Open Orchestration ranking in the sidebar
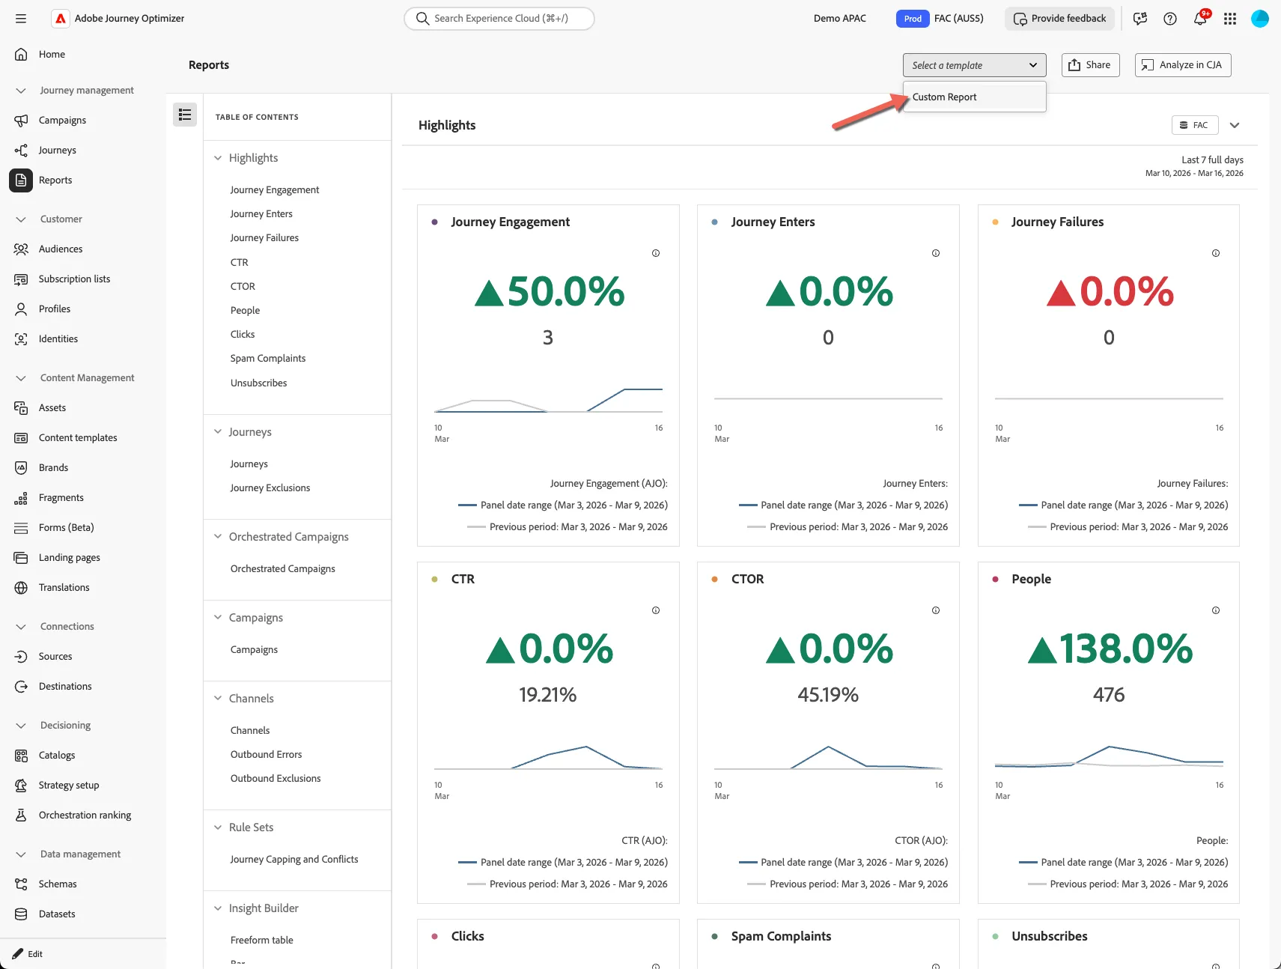Viewport: 1281px width, 969px height. pyautogui.click(x=85, y=815)
